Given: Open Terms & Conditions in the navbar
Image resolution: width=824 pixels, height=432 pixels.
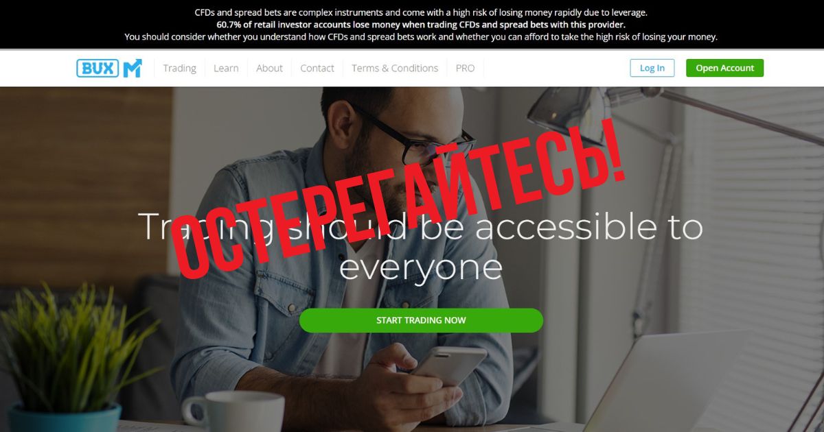Looking at the screenshot, I should 395,68.
